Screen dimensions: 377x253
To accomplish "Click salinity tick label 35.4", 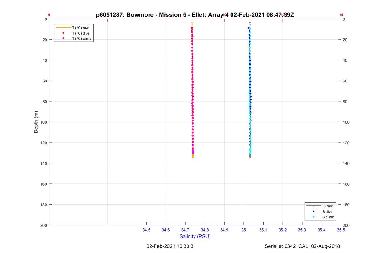I will tap(322, 230).
